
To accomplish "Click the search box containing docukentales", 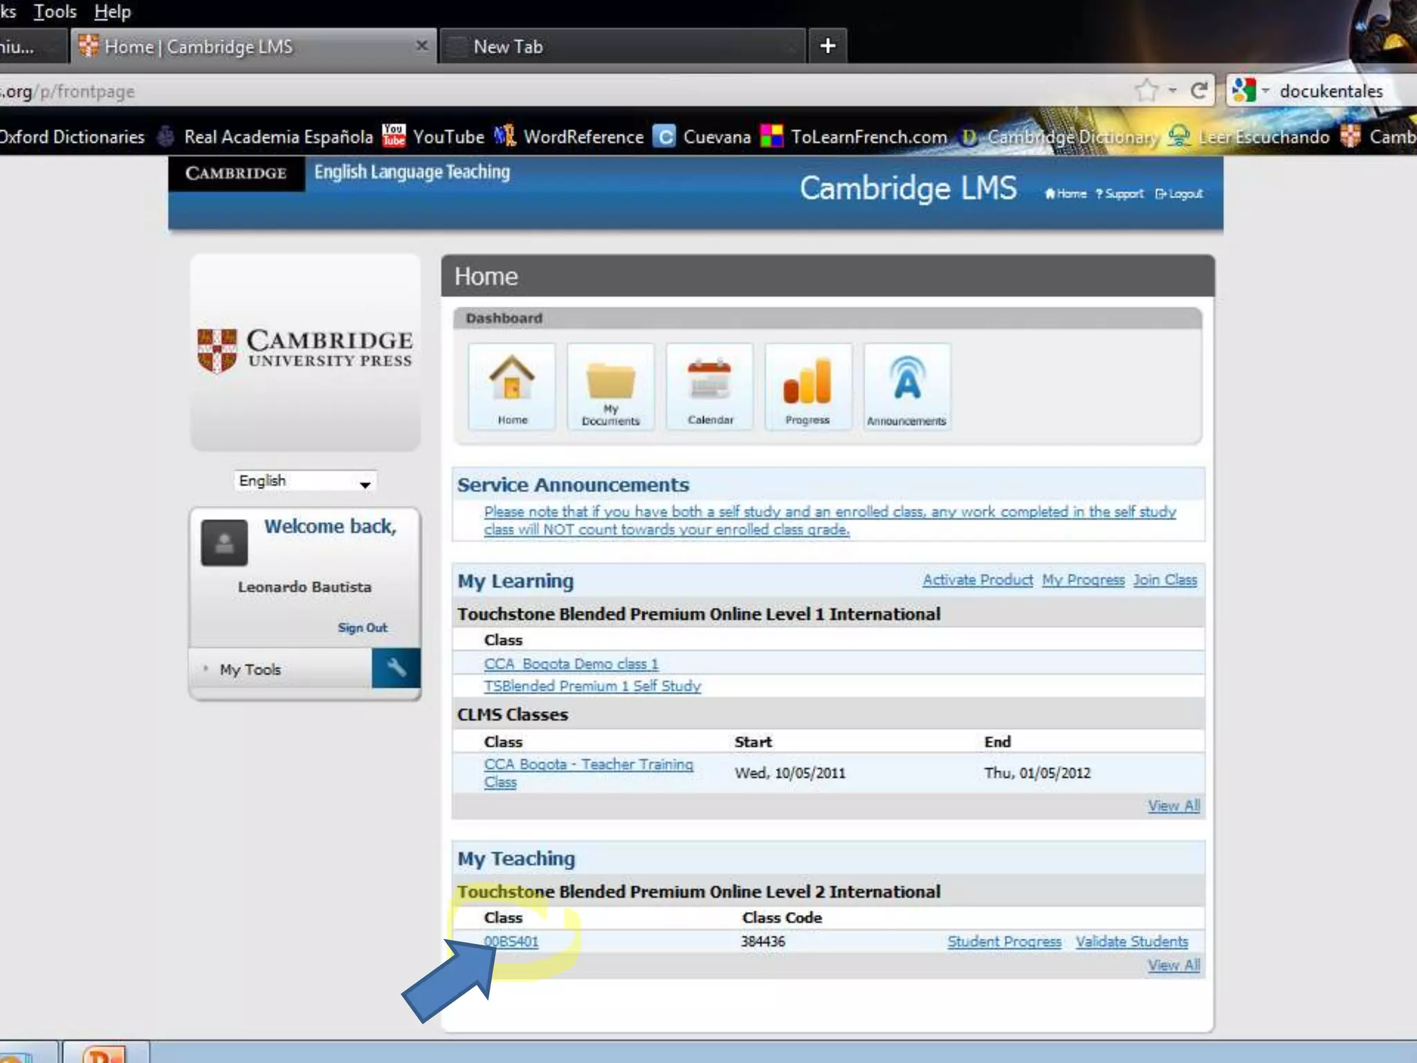I will (1332, 91).
